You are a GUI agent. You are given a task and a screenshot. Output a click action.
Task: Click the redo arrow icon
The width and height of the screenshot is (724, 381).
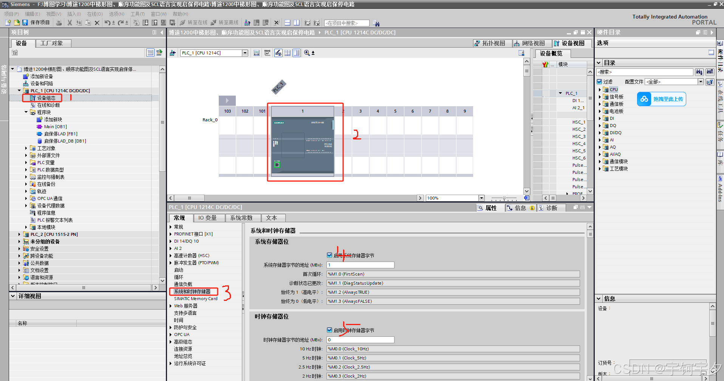121,23
